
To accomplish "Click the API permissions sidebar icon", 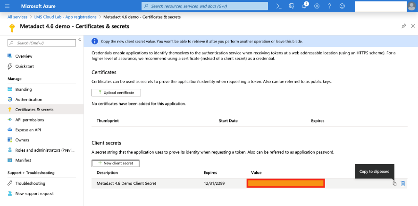I will tap(10, 120).
